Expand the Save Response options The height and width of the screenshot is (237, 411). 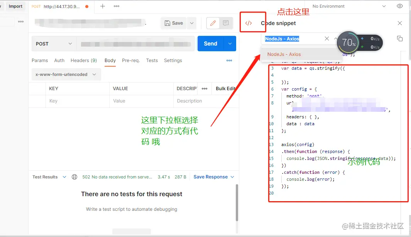point(233,176)
